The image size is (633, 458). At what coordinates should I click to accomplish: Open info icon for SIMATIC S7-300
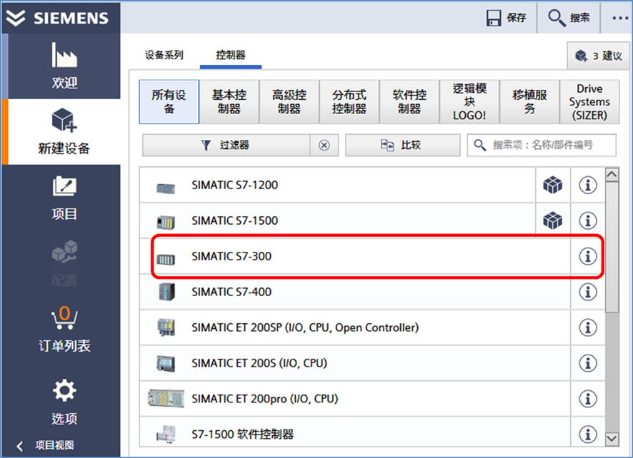588,256
